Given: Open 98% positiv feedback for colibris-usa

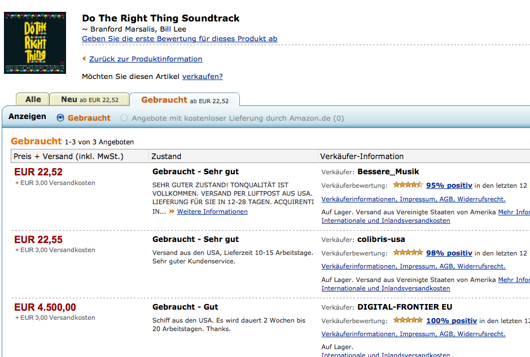Looking at the screenshot, I should click(449, 253).
